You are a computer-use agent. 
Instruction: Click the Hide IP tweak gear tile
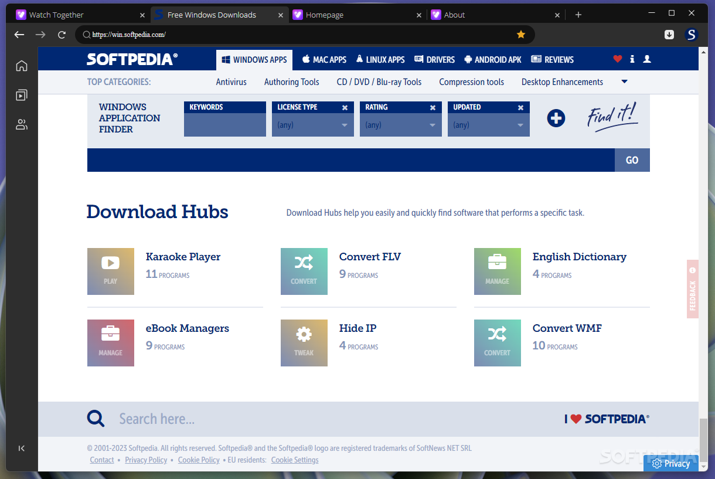[x=304, y=342]
